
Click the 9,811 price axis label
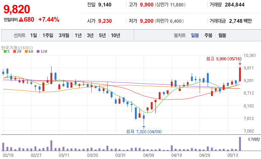tap(248, 68)
